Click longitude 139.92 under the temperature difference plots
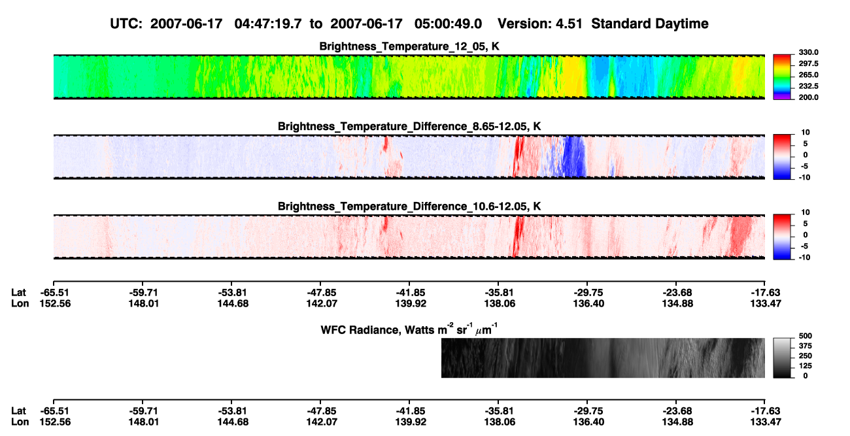 click(409, 303)
